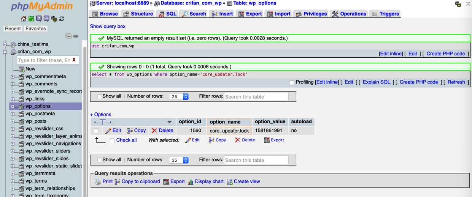Click the Explain SQL link
The width and height of the screenshot is (472, 197).
pyautogui.click(x=376, y=82)
